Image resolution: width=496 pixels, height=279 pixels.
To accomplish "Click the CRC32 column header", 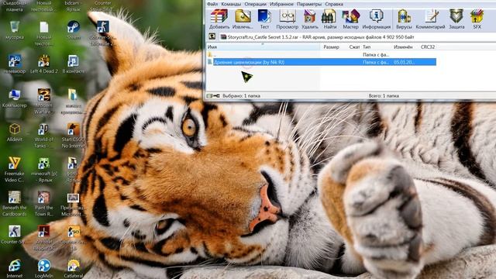I will (428, 46).
